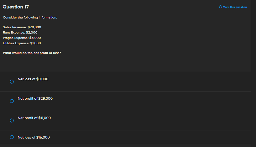
Task: Click the "Net profit of $29,000" answer text
Action: (35, 98)
